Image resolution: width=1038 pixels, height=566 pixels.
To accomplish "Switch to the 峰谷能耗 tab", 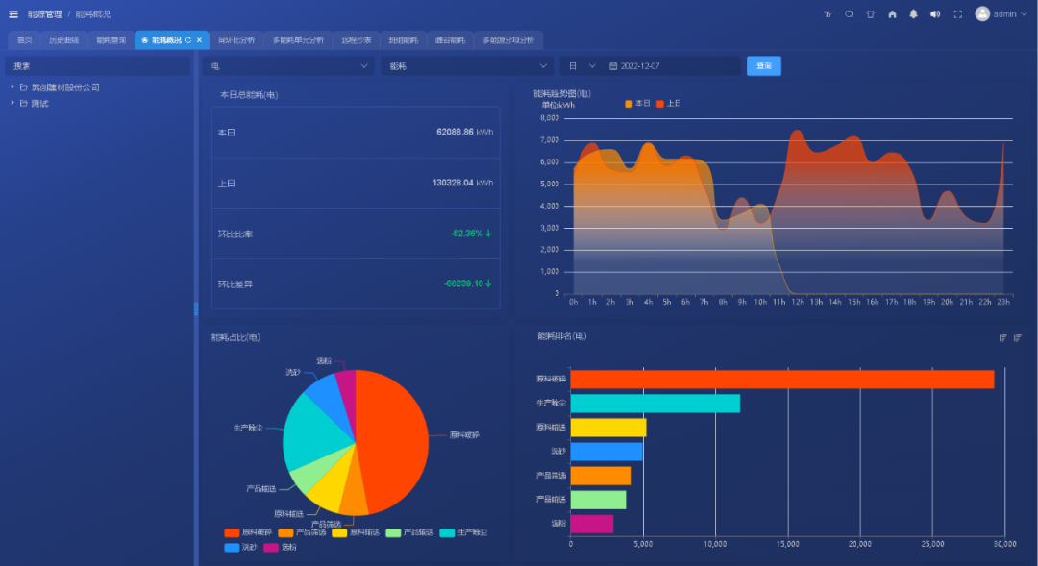I will [x=450, y=40].
